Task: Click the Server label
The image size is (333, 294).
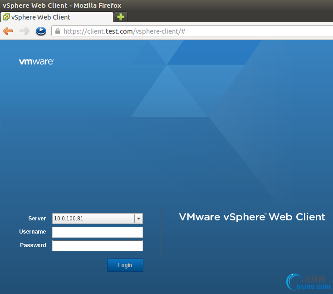Action: click(37, 219)
